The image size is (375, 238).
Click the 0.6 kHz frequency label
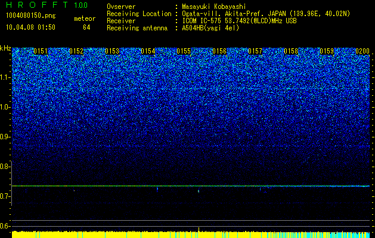pyautogui.click(x=5, y=226)
